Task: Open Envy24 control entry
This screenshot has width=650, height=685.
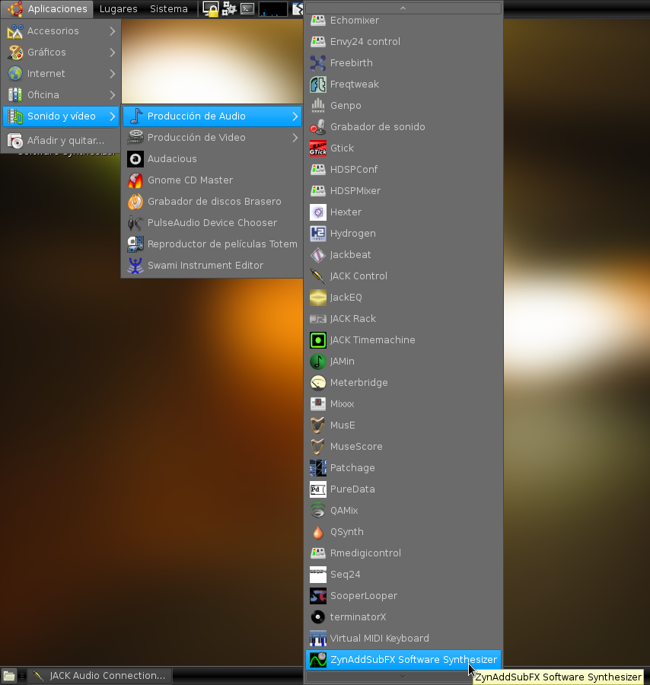Action: coord(403,42)
